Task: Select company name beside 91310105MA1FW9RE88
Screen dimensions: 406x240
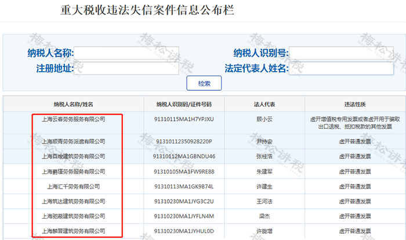Action: (74, 172)
